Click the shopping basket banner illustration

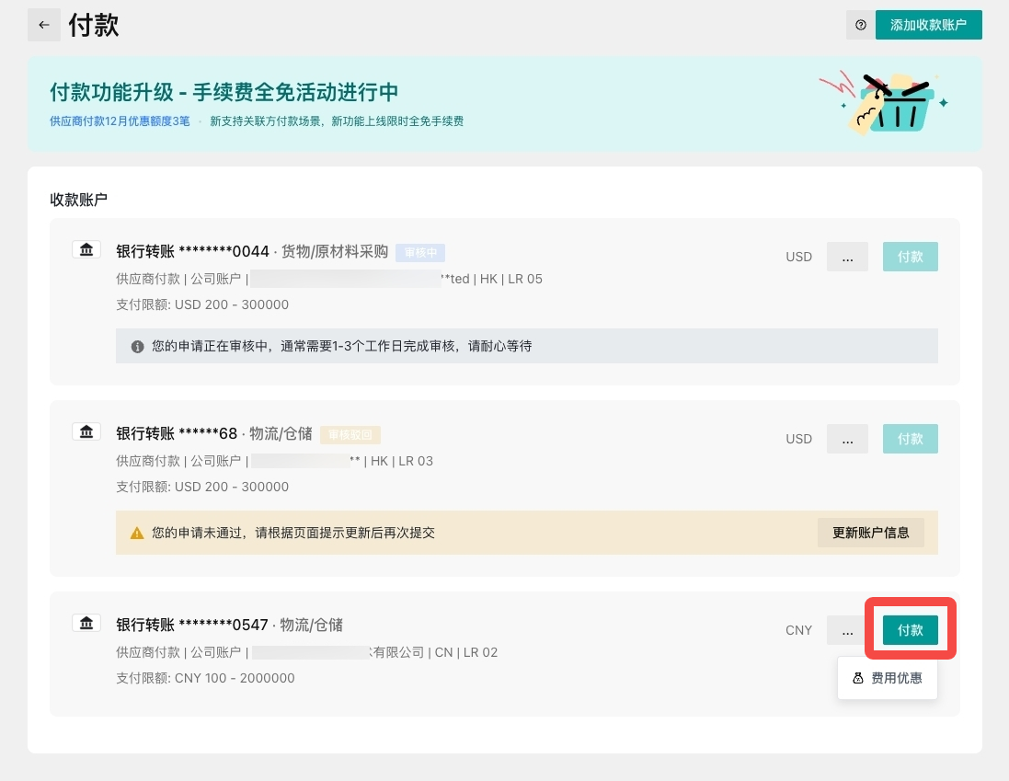coord(884,103)
